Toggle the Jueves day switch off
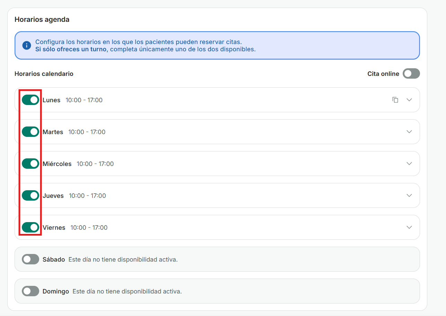The width and height of the screenshot is (446, 316). click(x=30, y=195)
